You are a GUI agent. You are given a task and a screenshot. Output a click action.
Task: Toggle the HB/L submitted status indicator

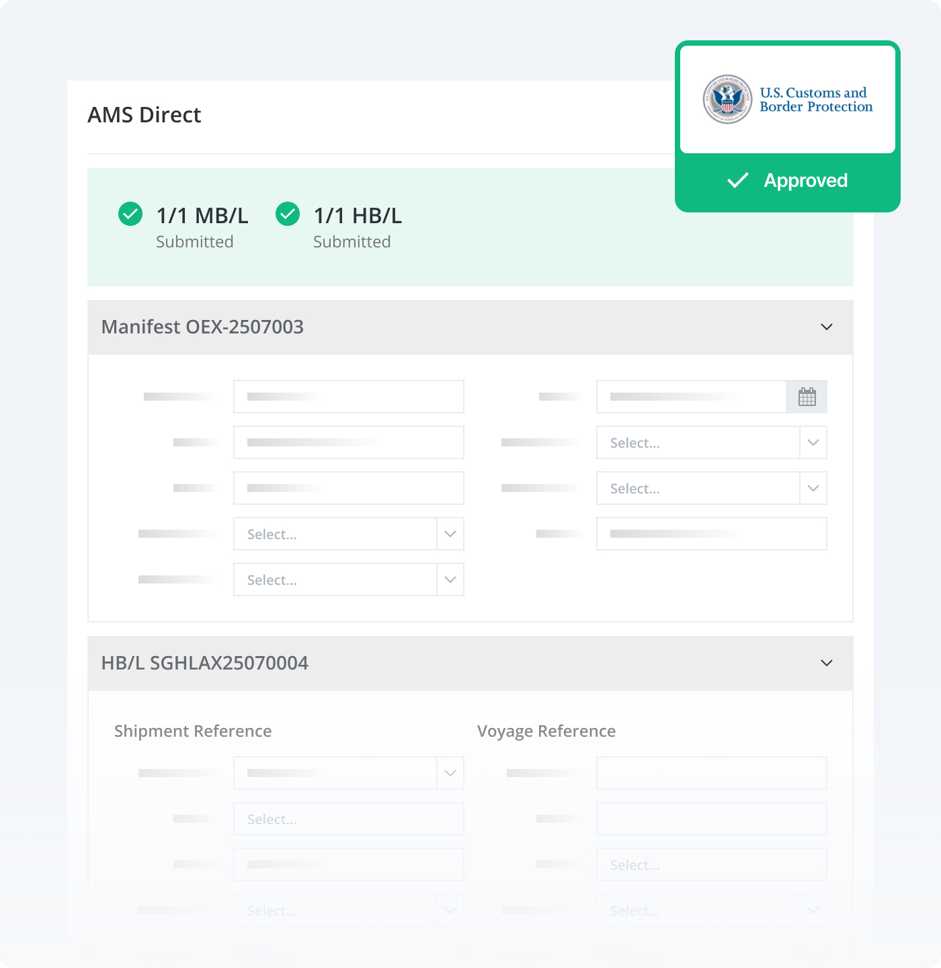[288, 214]
